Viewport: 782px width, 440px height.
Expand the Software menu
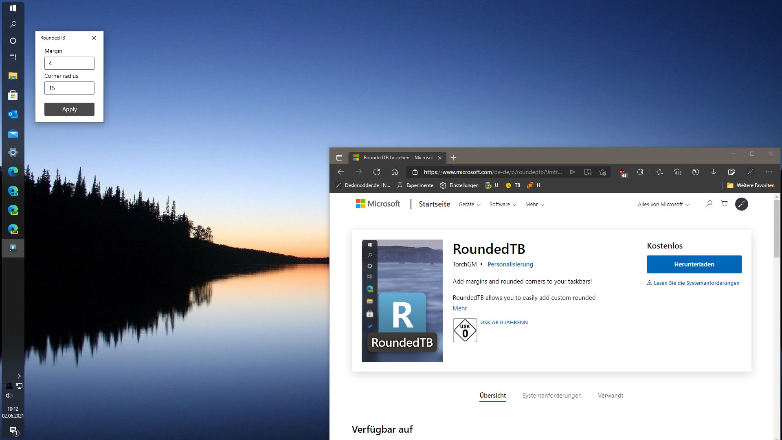[503, 205]
